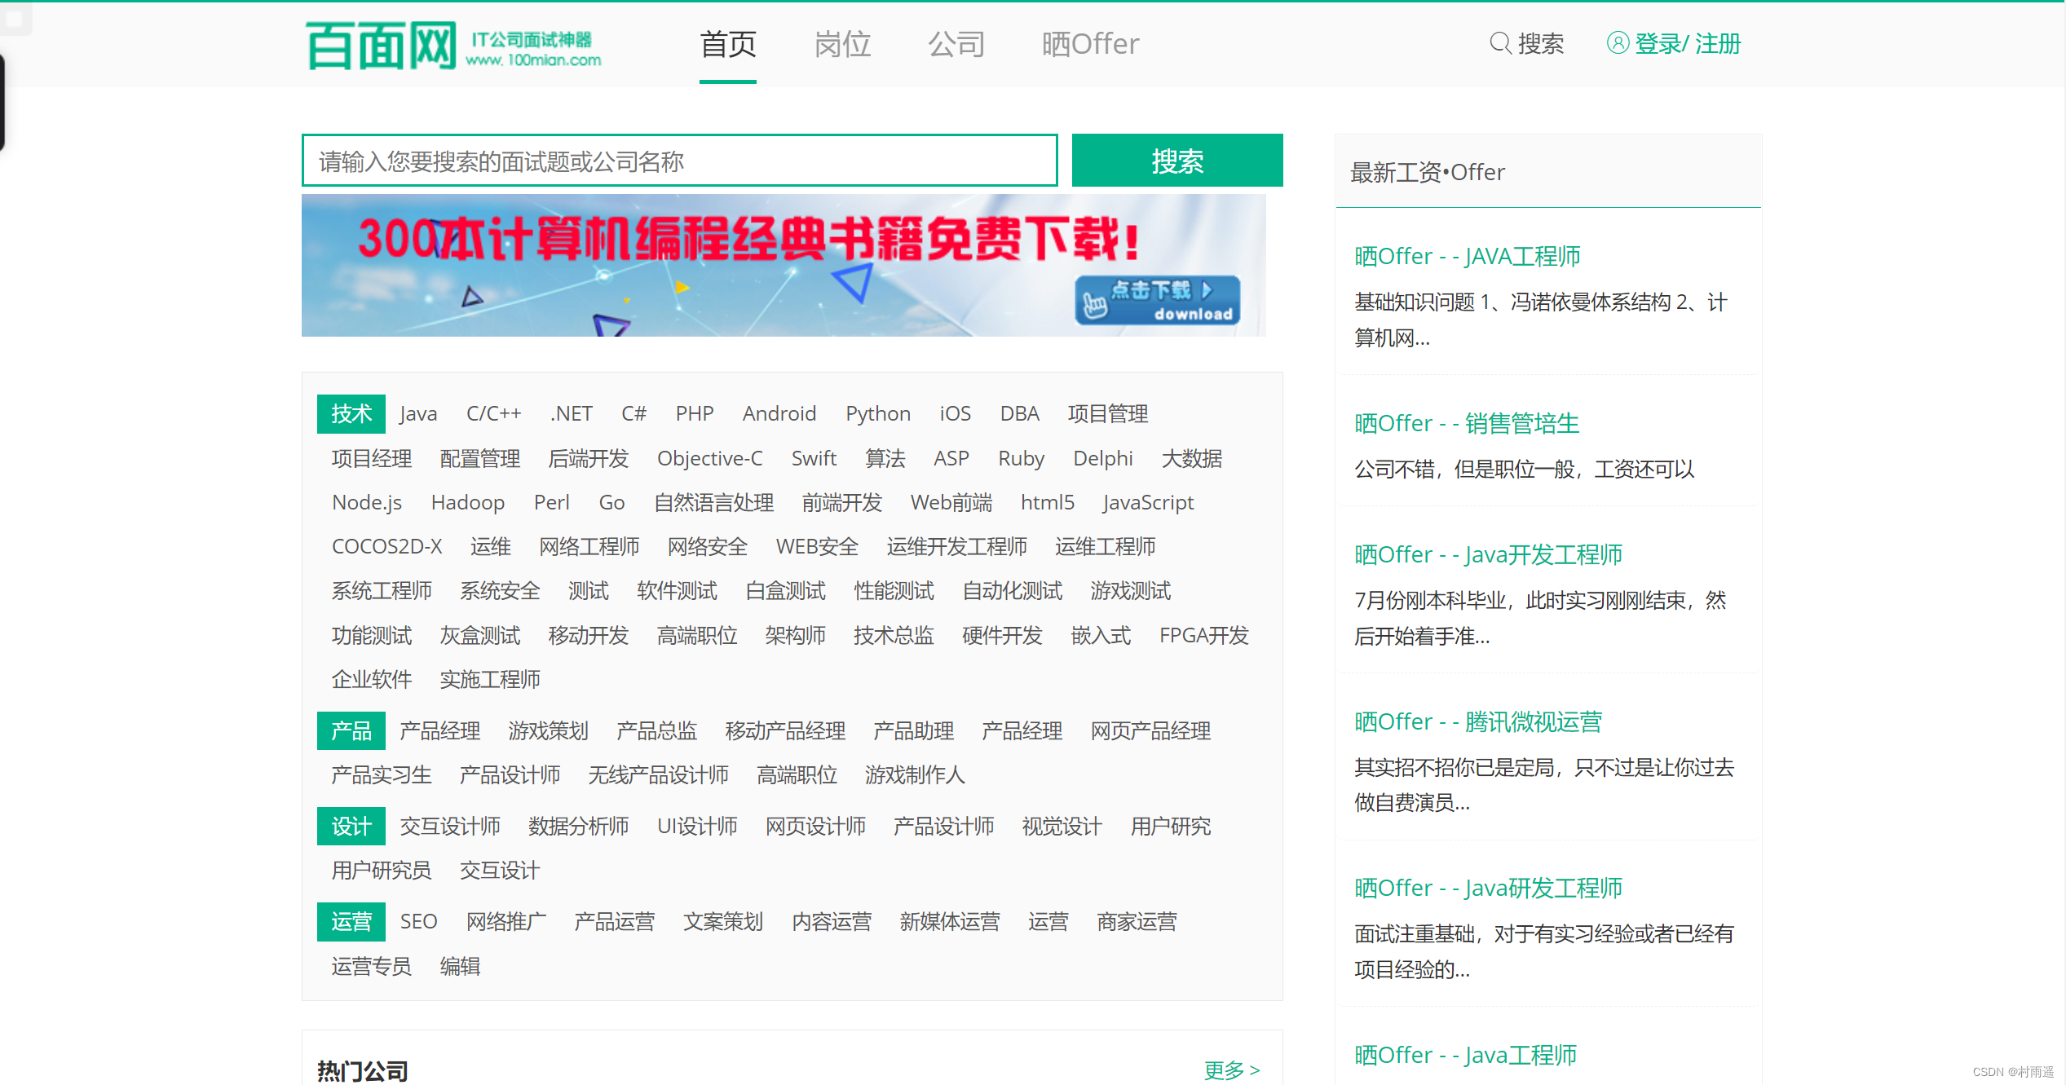Viewport: 2066px width, 1085px height.
Task: Select the 设计 category label
Action: (351, 827)
